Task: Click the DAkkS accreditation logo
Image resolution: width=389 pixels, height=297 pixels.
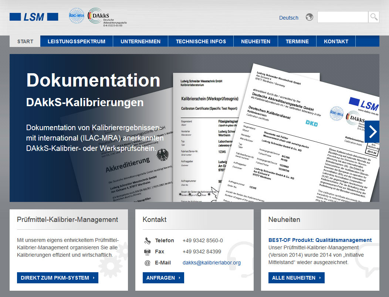Action: [x=107, y=17]
